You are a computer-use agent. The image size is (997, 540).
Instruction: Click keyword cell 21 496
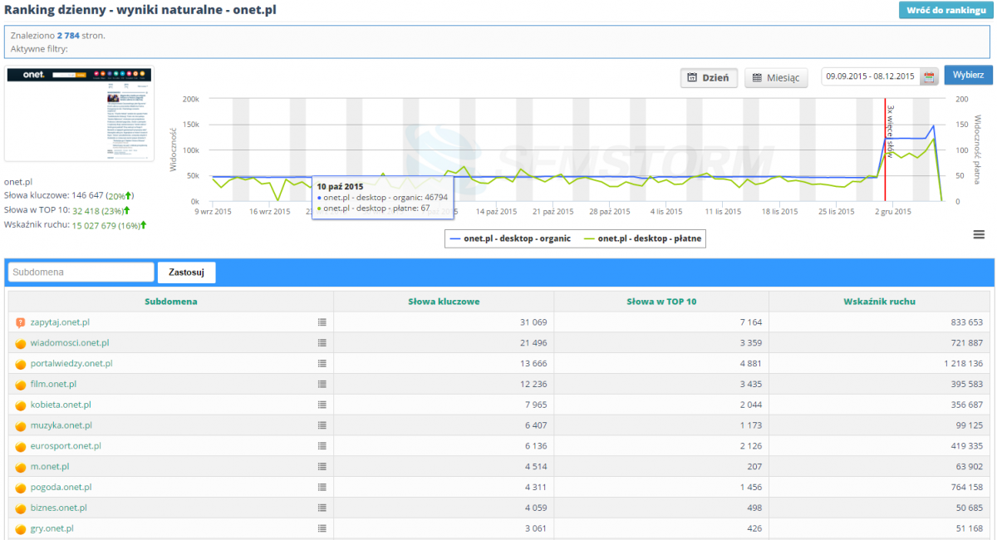coord(533,343)
